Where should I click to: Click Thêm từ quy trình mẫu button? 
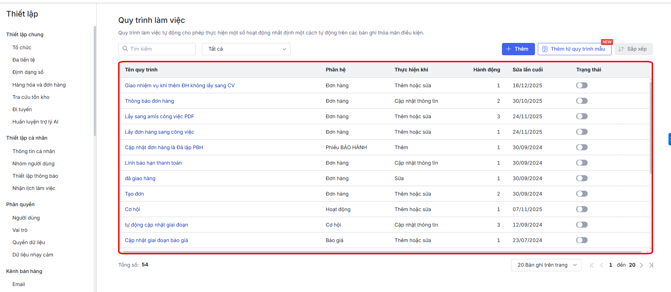pos(574,49)
